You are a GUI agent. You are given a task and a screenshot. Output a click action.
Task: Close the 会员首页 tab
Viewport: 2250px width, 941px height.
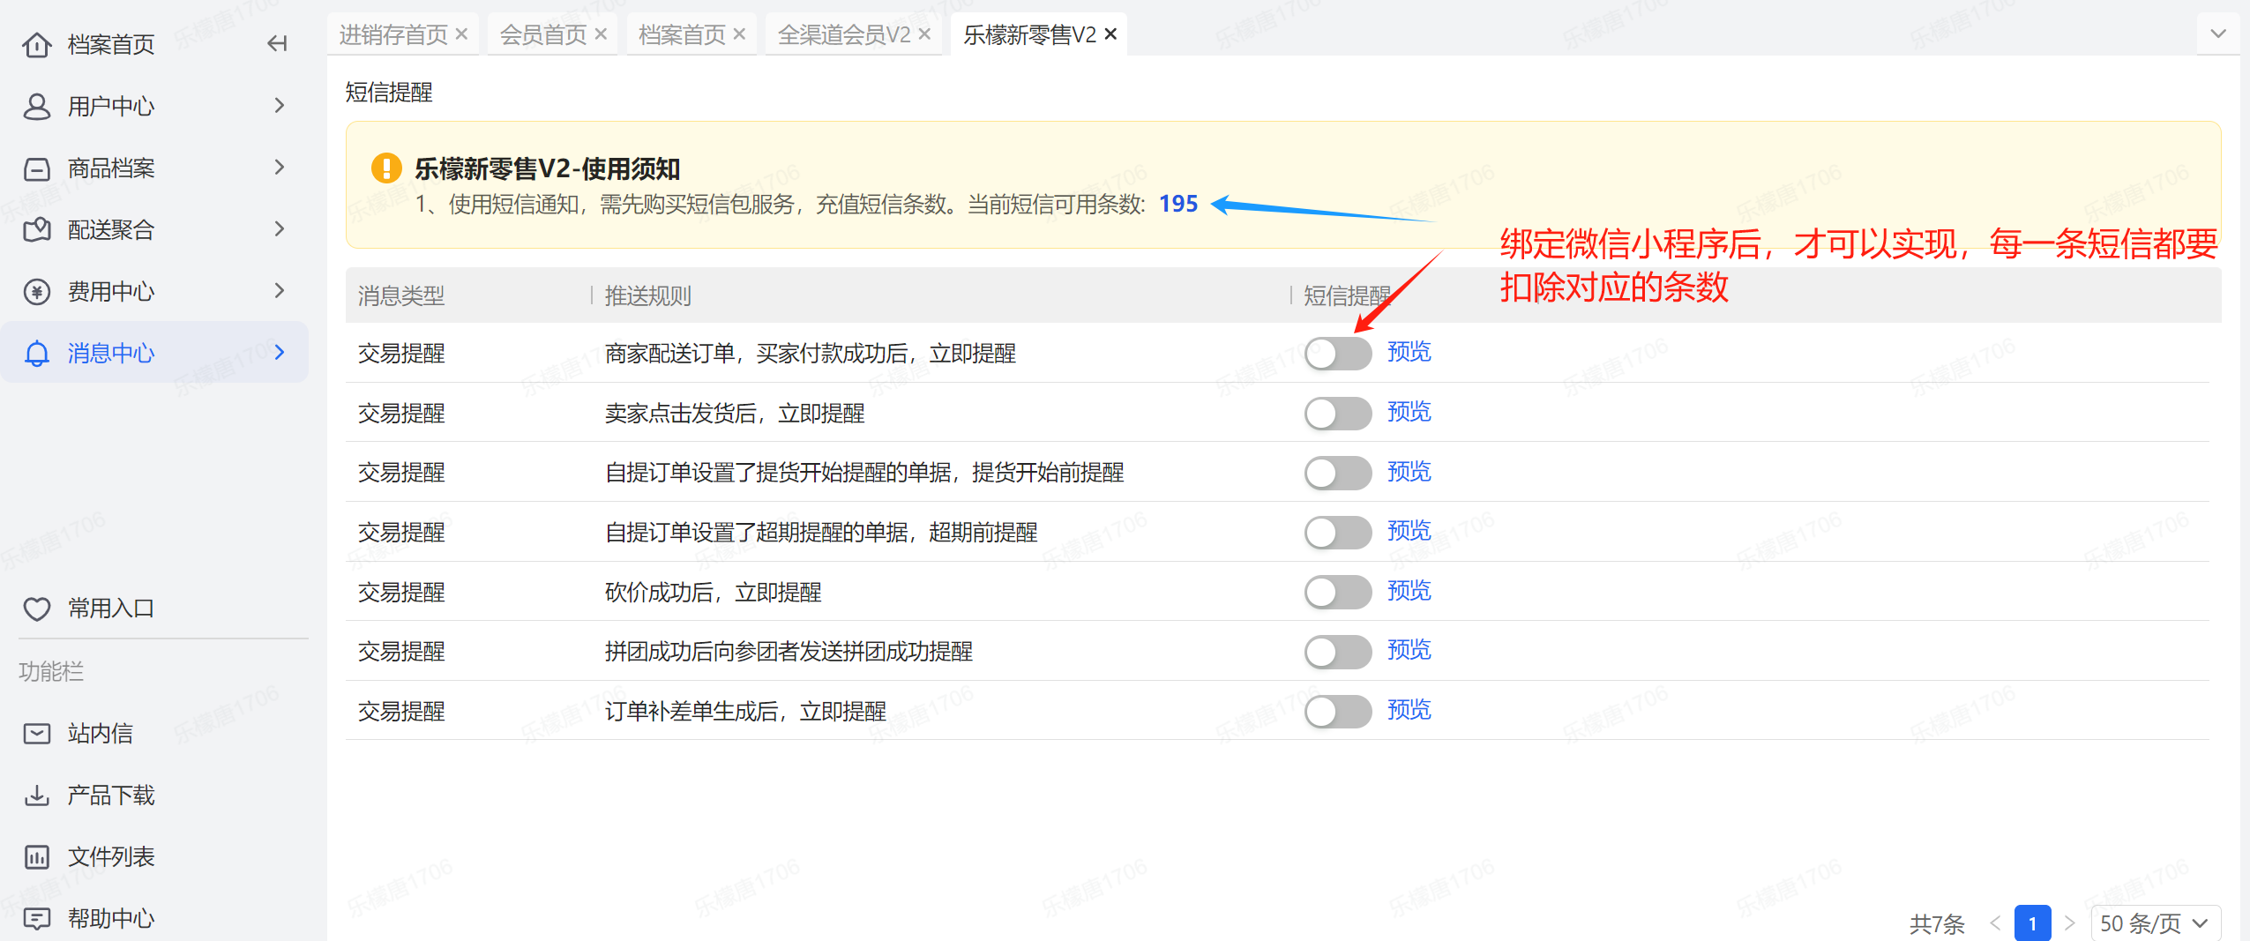click(x=601, y=34)
